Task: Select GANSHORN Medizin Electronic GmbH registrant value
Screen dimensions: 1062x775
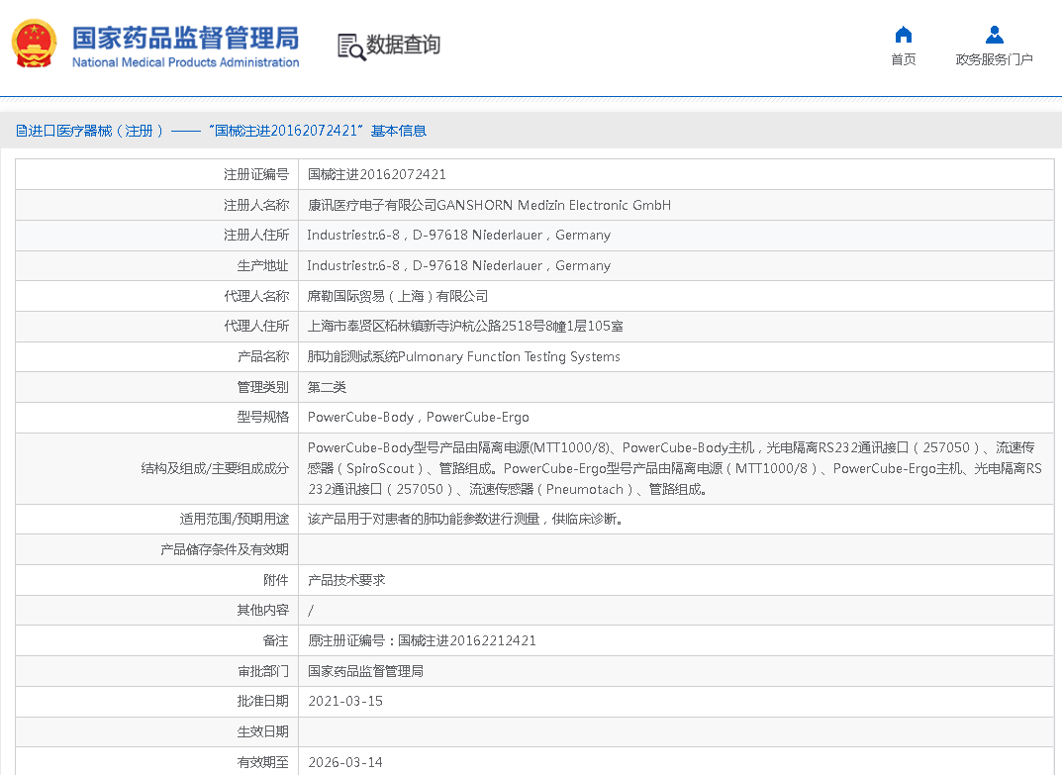Action: coord(489,205)
